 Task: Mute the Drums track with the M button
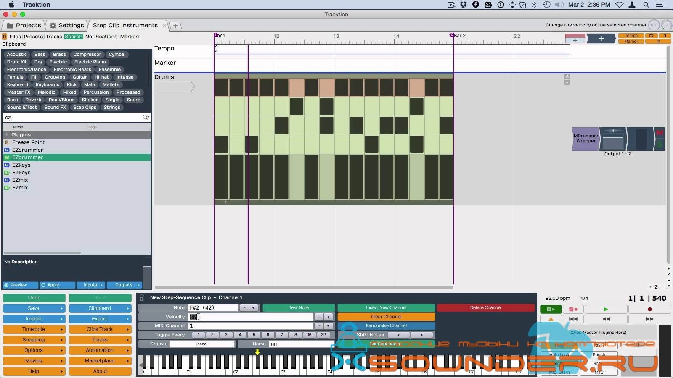point(660,133)
